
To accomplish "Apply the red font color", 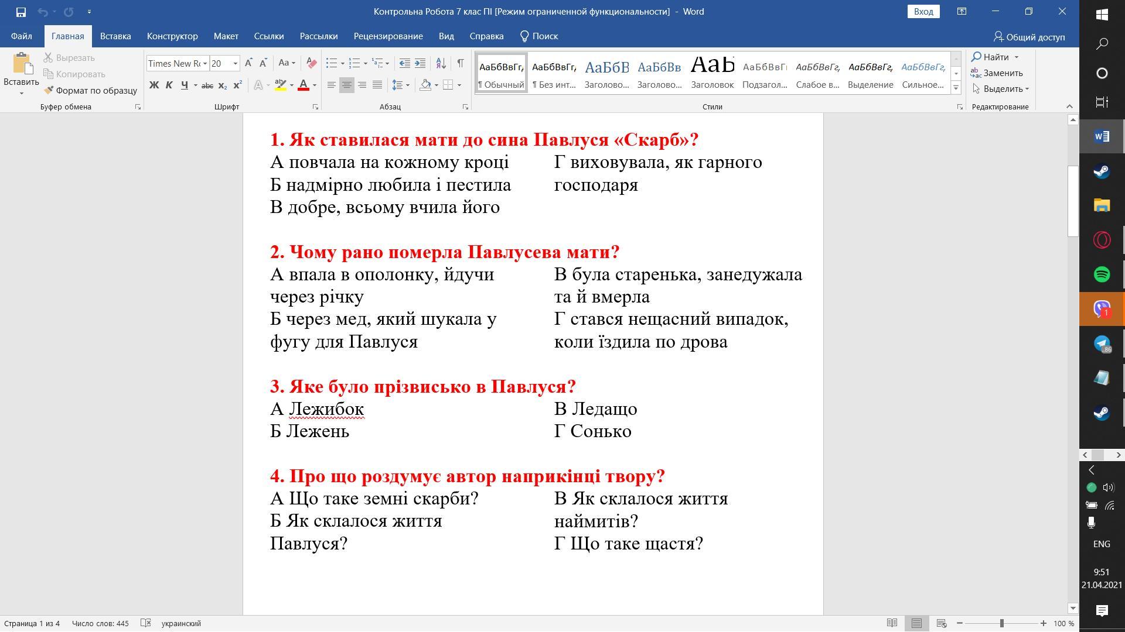I will (304, 85).
